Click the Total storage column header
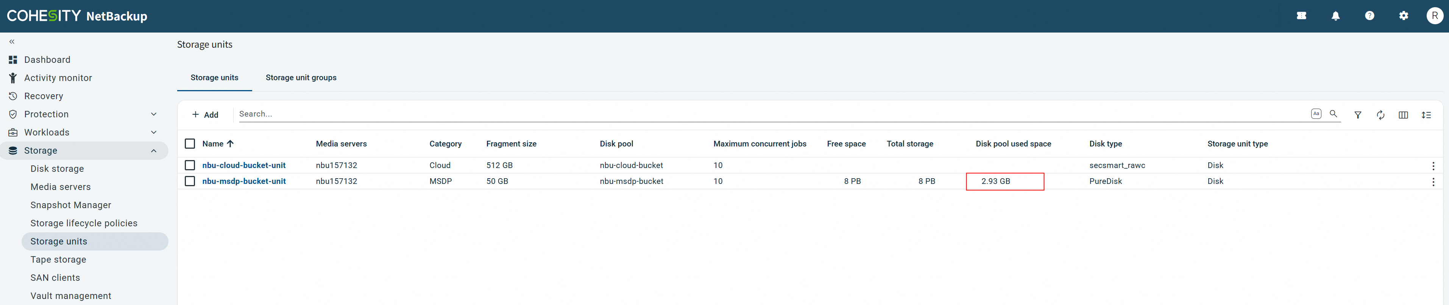 click(x=910, y=144)
